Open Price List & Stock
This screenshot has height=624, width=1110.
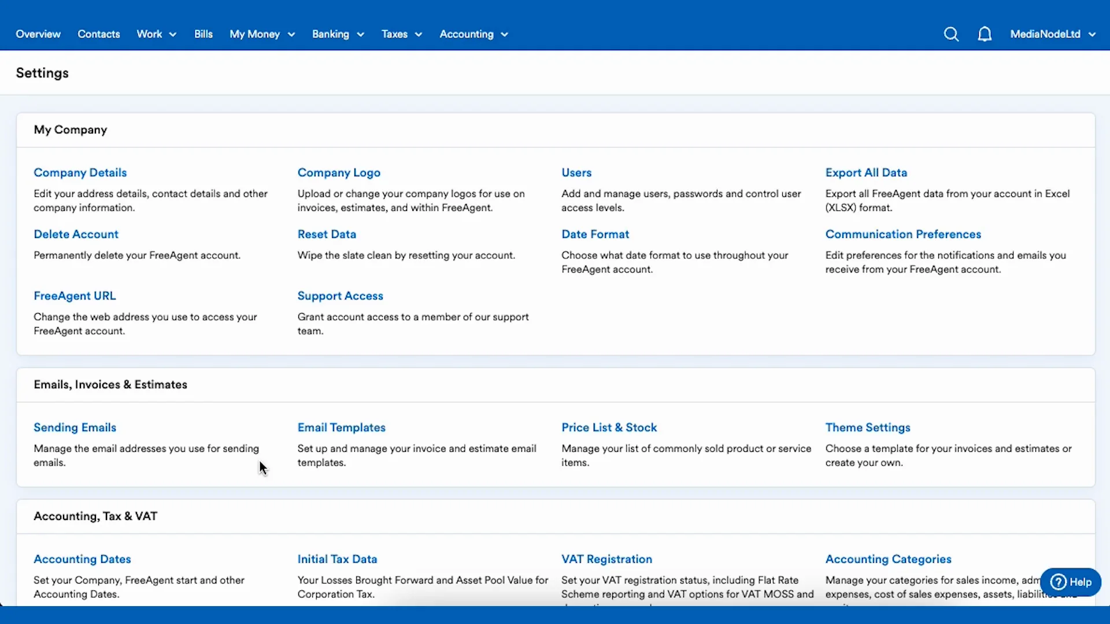point(609,428)
